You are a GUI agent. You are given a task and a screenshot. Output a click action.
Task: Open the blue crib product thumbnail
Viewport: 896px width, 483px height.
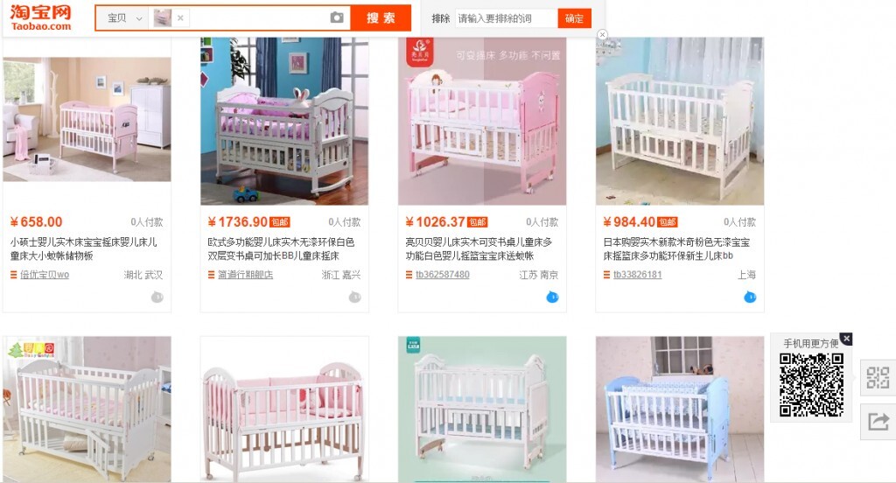coord(679,409)
